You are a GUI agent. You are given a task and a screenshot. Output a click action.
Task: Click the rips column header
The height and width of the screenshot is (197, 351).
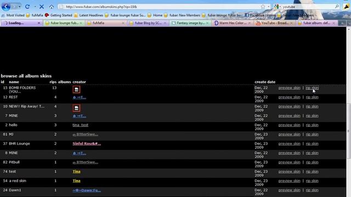tap(53, 82)
